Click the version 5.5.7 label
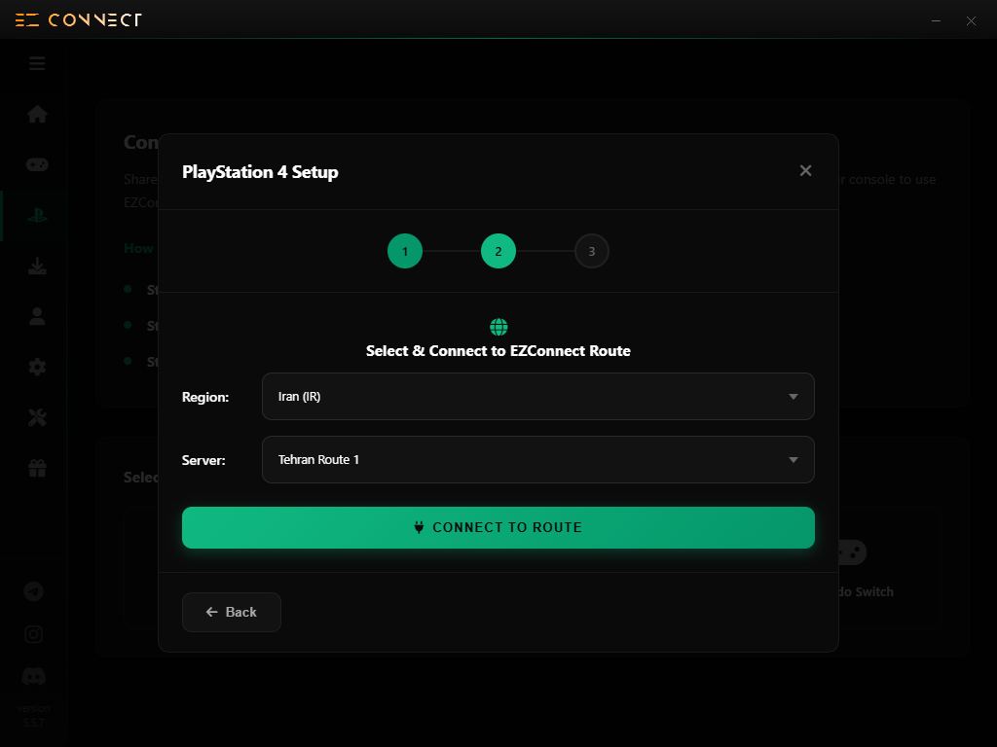This screenshot has width=997, height=747. pyautogui.click(x=34, y=715)
